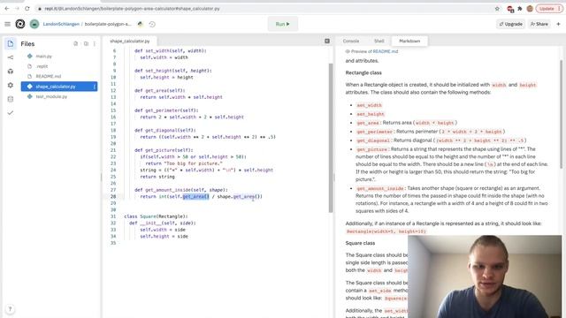The height and width of the screenshot is (318, 566).
Task: Go back with the browser back arrow
Action: coord(7,8)
